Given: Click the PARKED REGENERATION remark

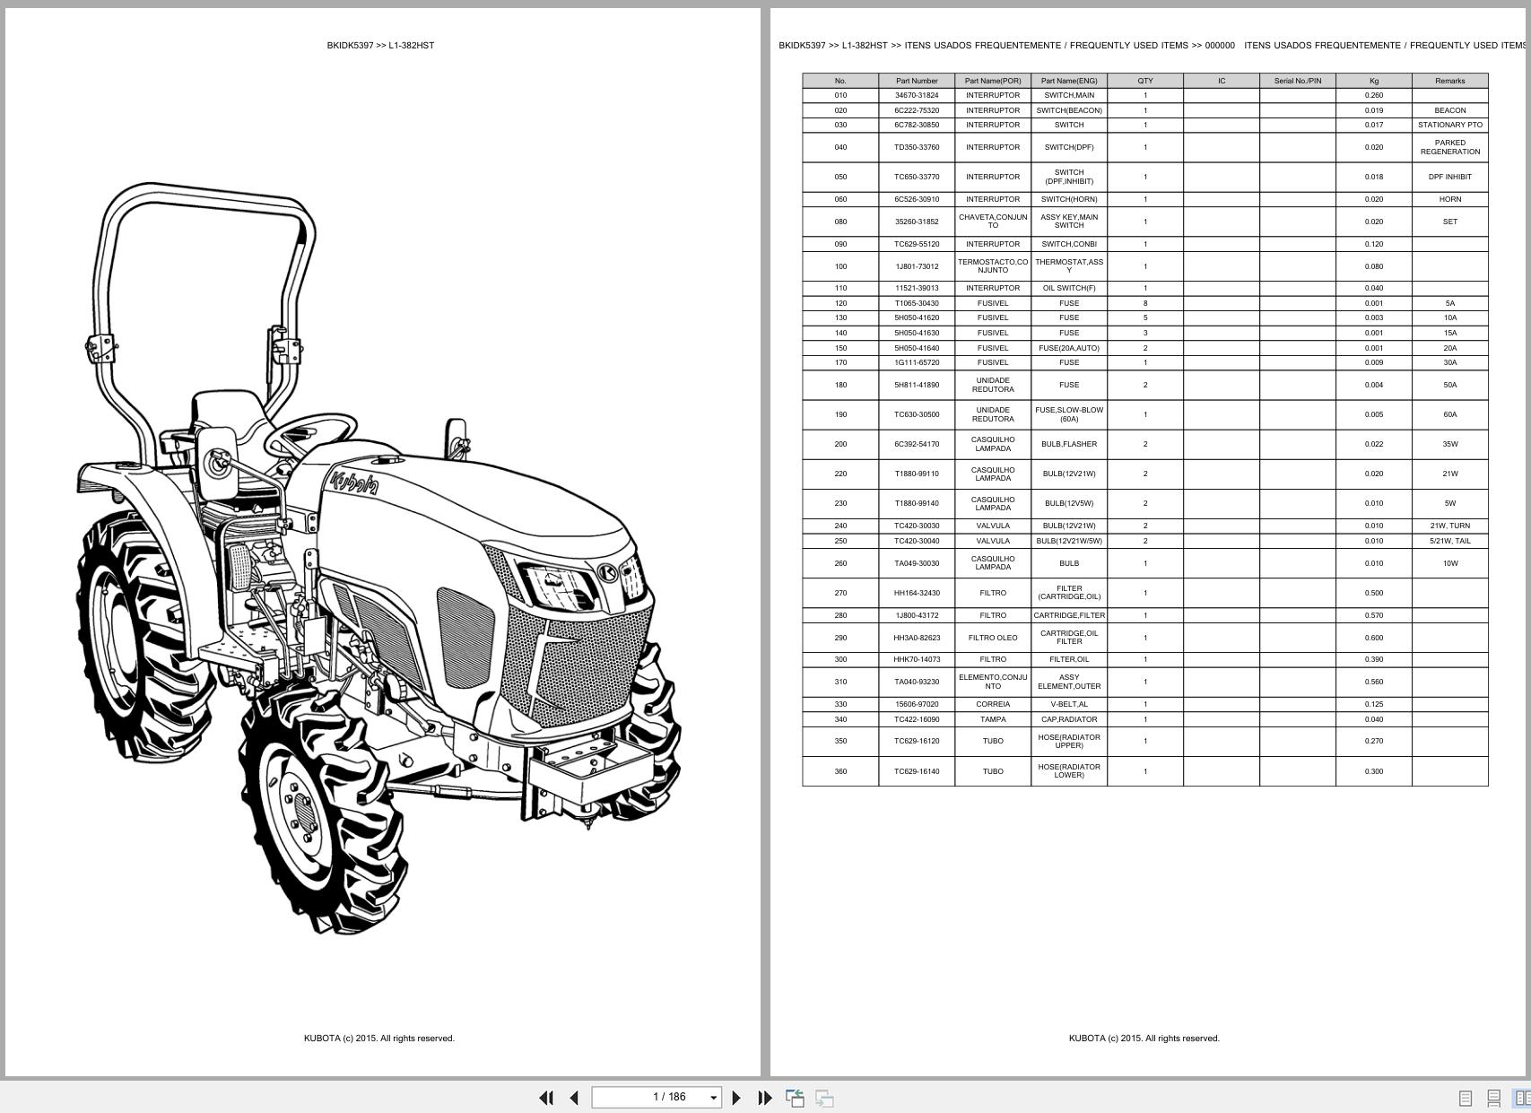Looking at the screenshot, I should tap(1450, 147).
